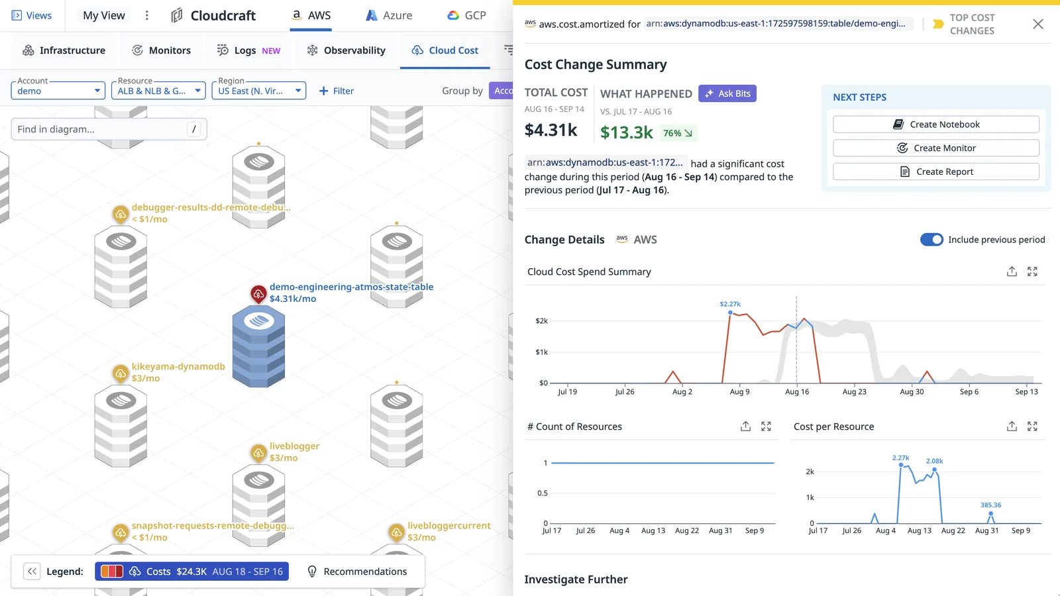Export the Cost per Resource chart
This screenshot has height=596, width=1060.
coord(1012,426)
